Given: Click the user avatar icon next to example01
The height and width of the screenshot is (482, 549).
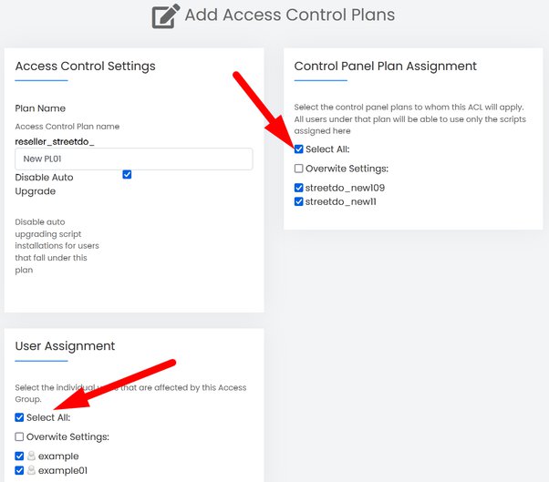Looking at the screenshot, I should pos(32,470).
